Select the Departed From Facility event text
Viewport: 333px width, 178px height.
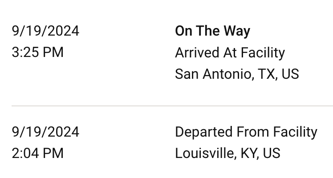pos(246,132)
